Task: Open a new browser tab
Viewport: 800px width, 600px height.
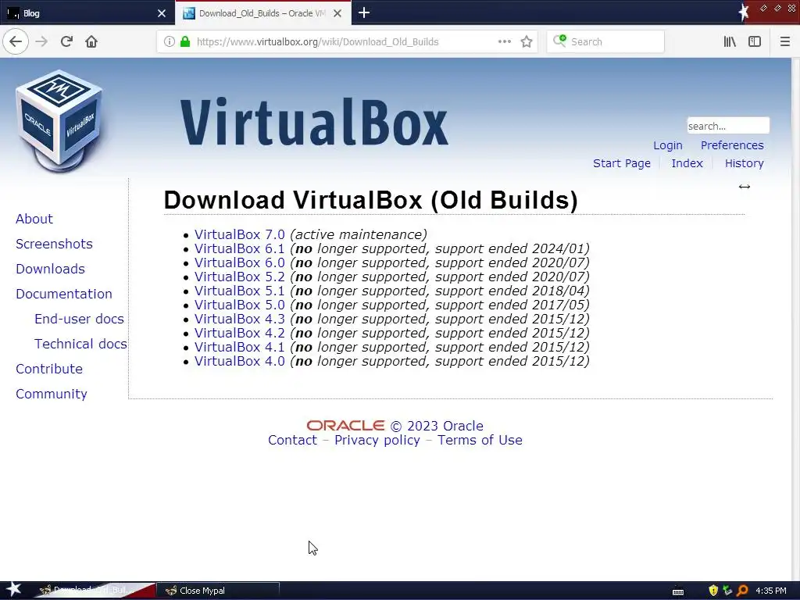Action: click(x=364, y=12)
